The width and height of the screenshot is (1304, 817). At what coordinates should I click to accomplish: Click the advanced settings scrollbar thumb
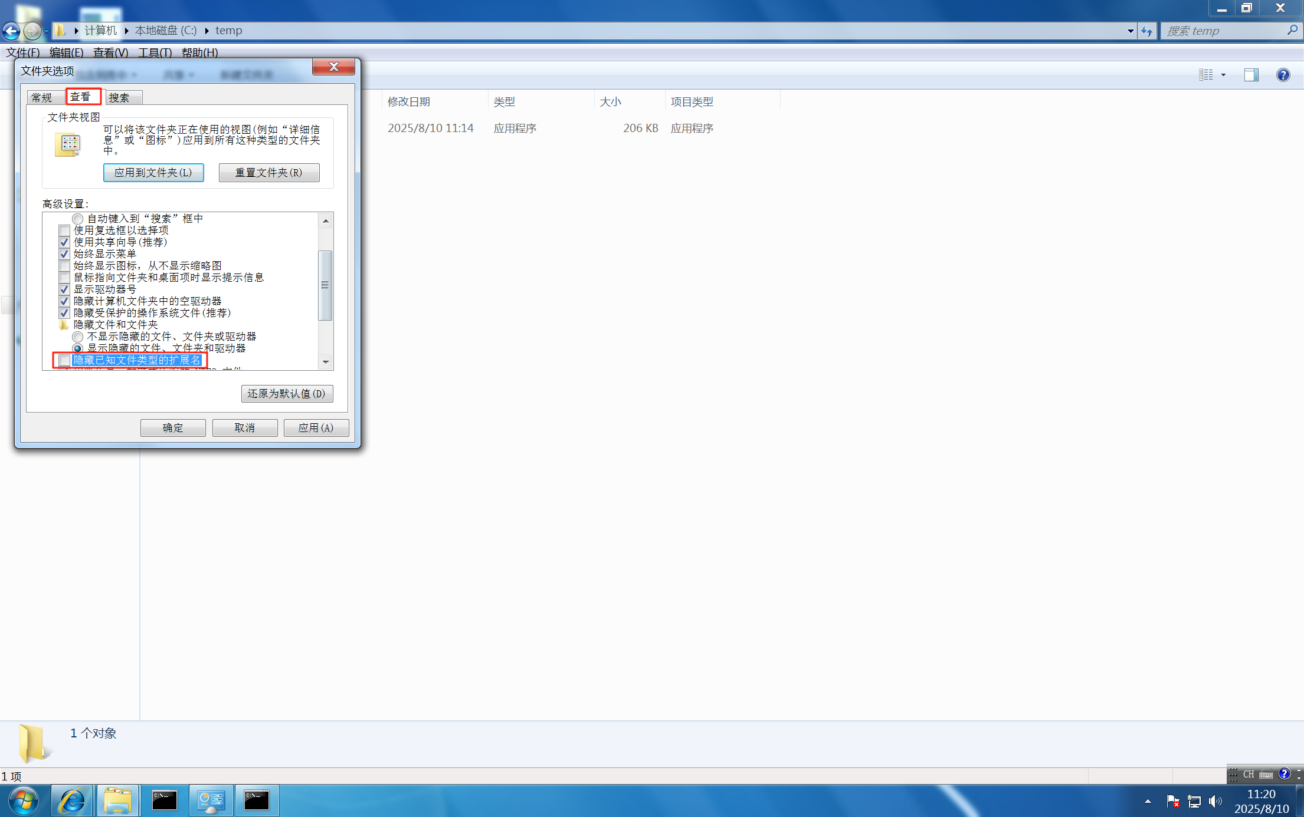click(x=325, y=285)
